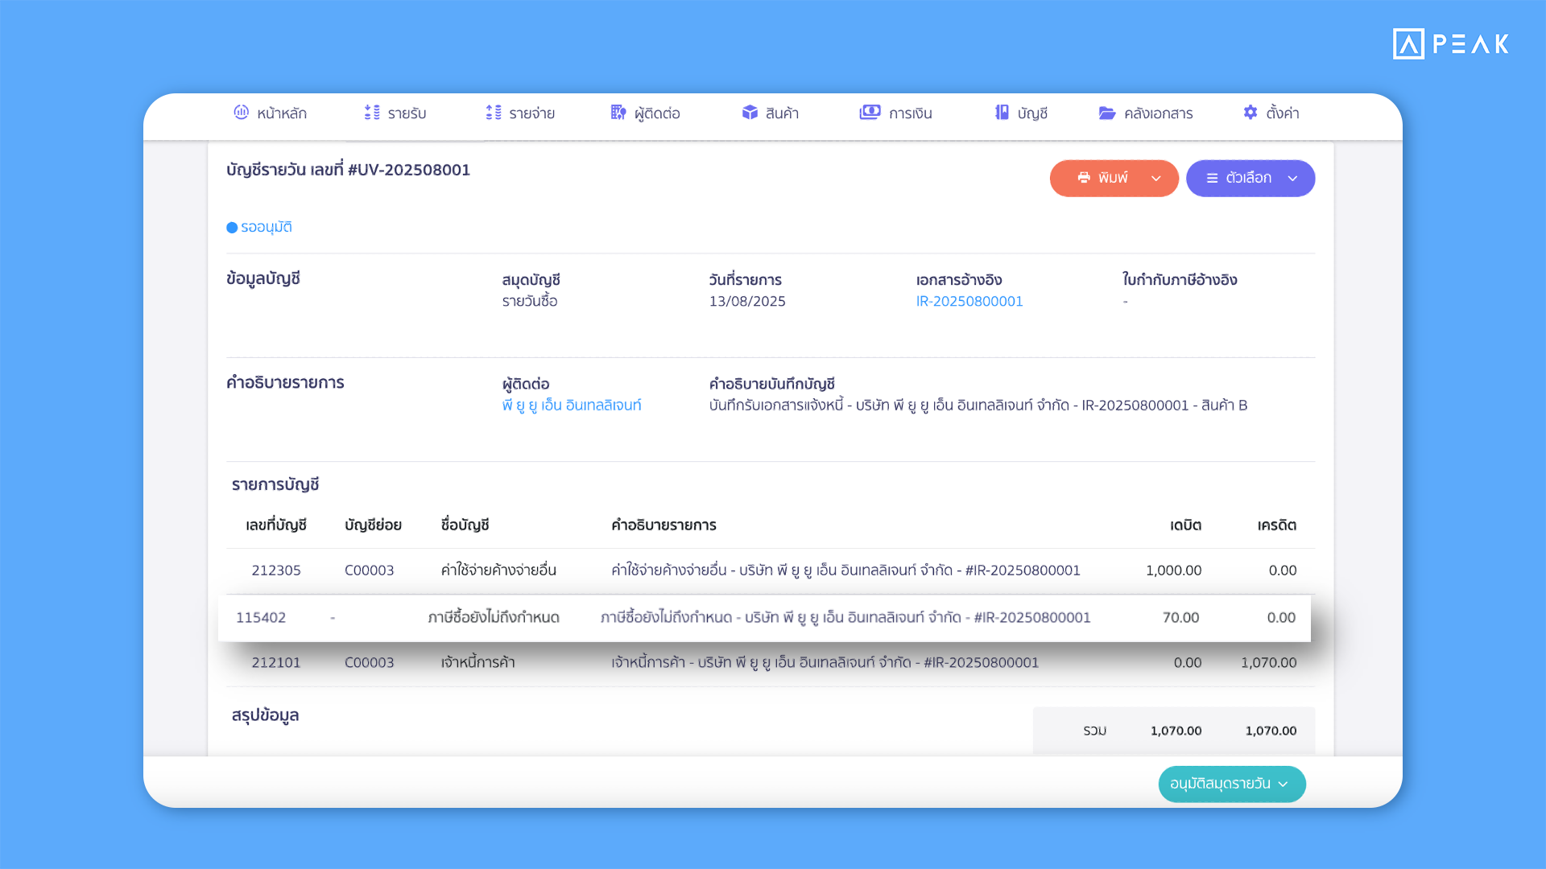
Task: Click account number 115402
Action: coord(261,618)
